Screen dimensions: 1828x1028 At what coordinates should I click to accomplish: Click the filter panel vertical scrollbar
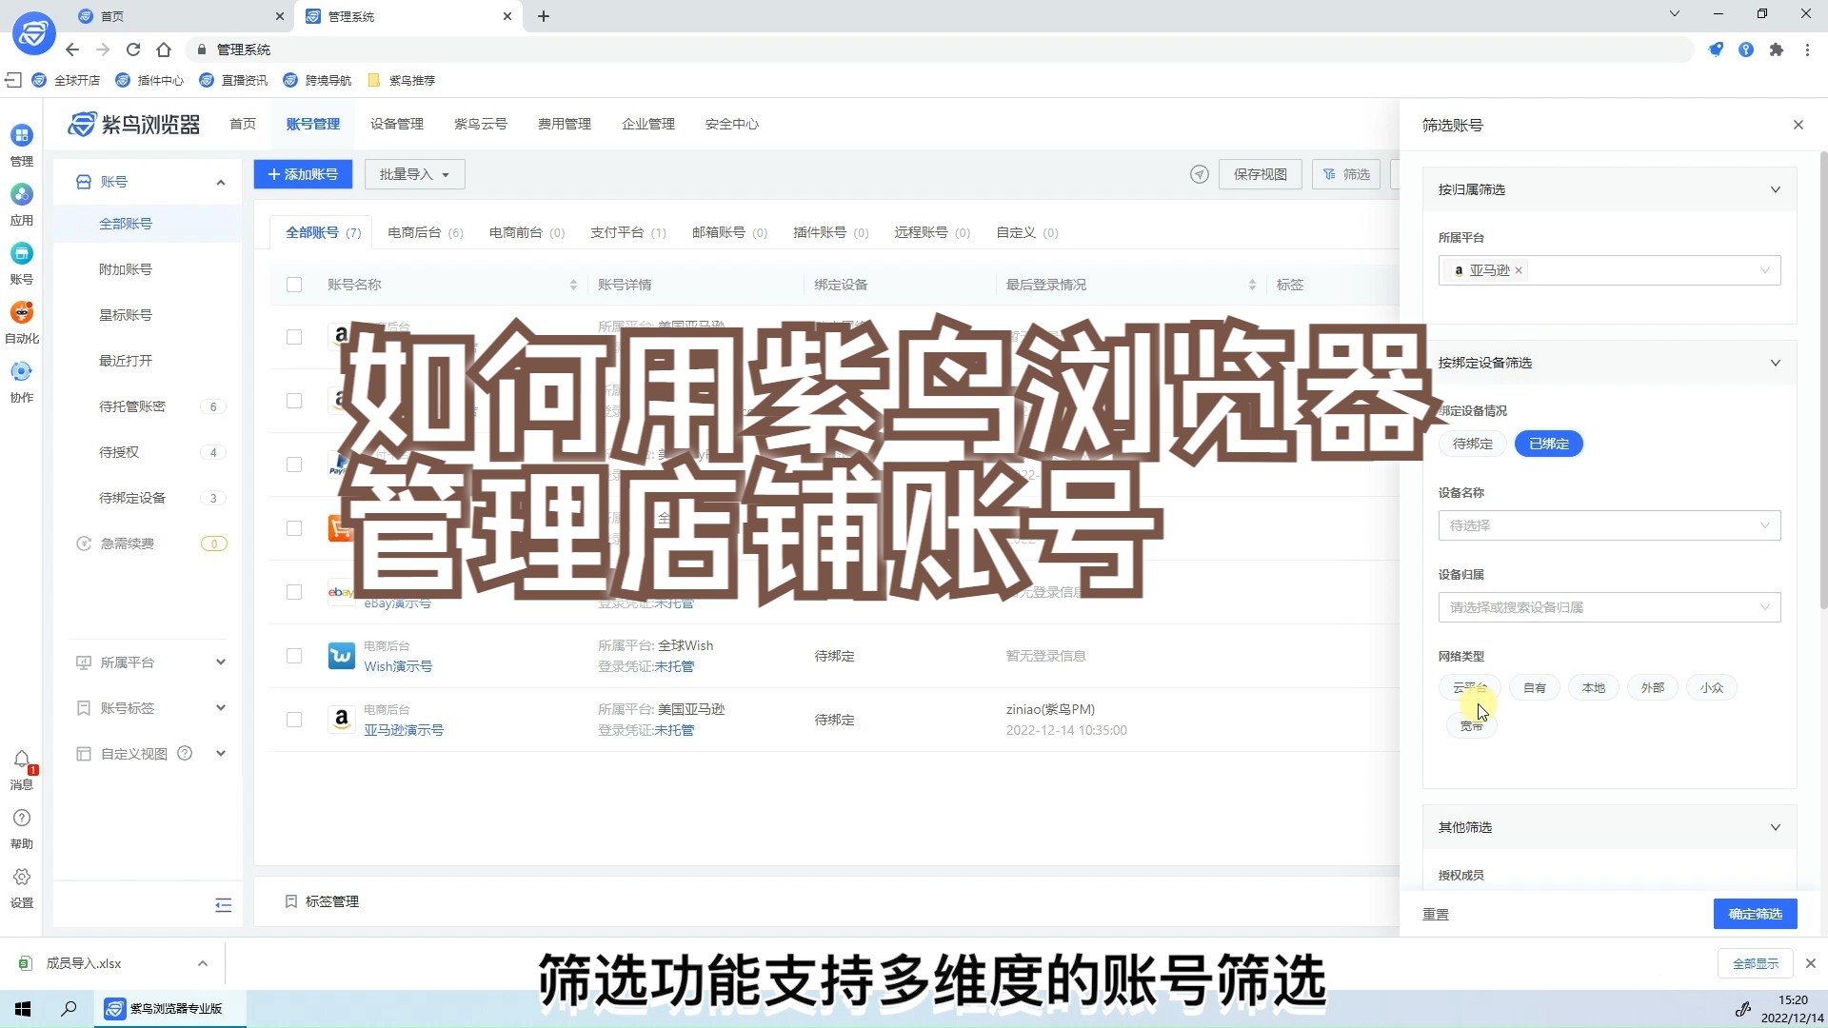tap(1822, 380)
